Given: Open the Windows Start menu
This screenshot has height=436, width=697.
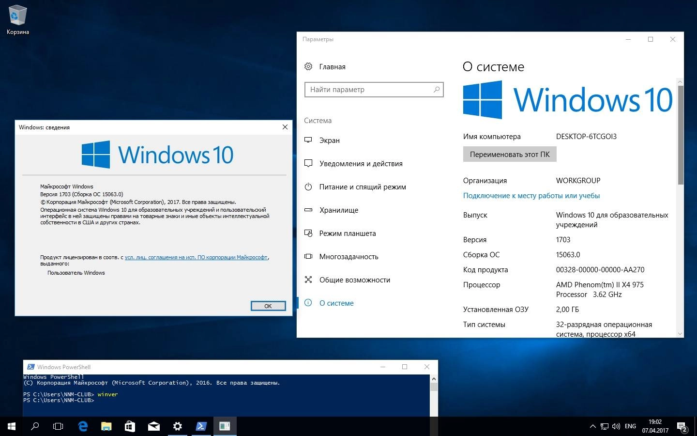Looking at the screenshot, I should coord(12,426).
